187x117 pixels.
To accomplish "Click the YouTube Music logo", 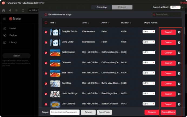I will tap(15, 19).
